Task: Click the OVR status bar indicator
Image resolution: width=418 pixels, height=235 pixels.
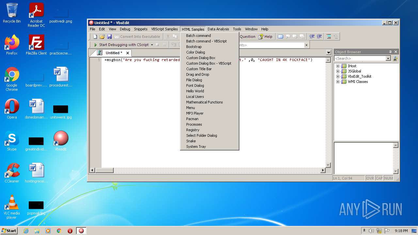Action: [370, 178]
